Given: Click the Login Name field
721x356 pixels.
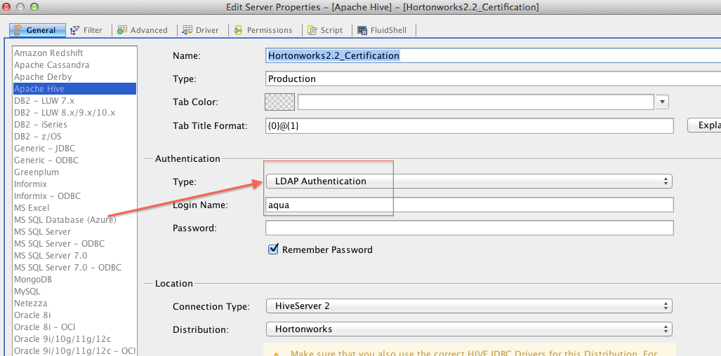Looking at the screenshot, I should coord(470,205).
